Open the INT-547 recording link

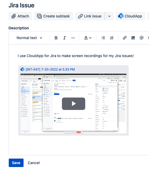click(50, 69)
